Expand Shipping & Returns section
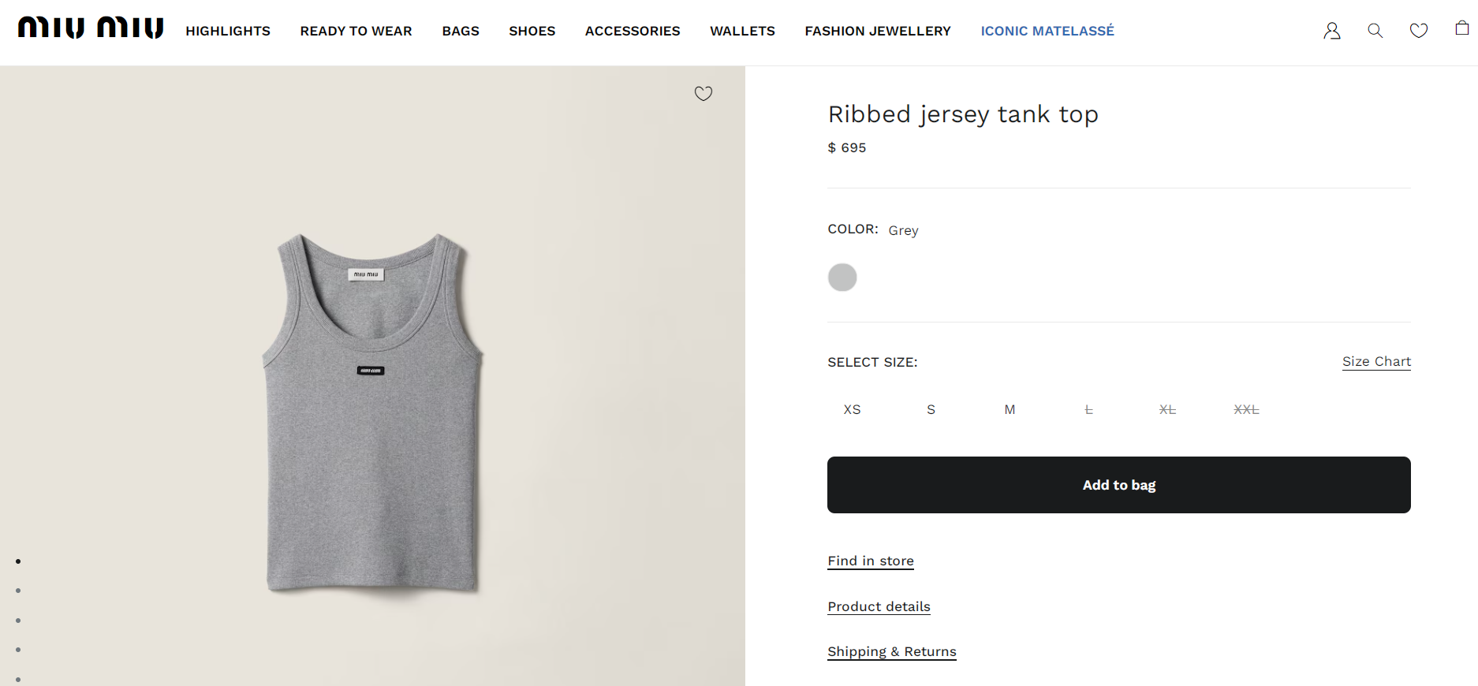This screenshot has width=1478, height=686. (891, 651)
